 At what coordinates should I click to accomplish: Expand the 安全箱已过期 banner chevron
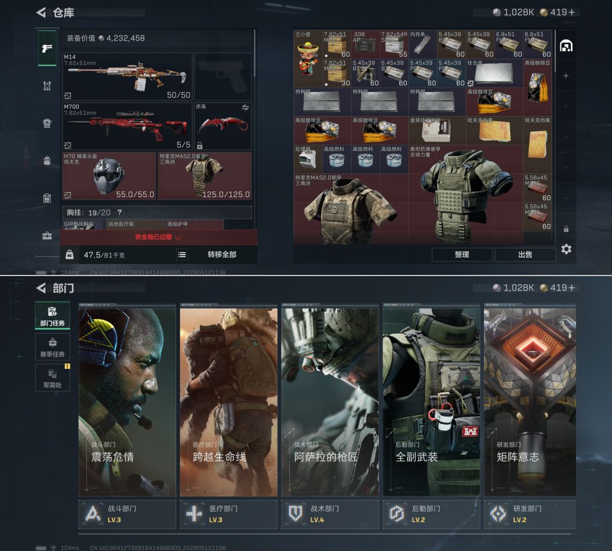[178, 237]
